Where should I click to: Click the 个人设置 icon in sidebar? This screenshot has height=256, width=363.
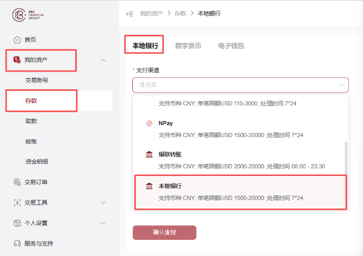pos(17,223)
